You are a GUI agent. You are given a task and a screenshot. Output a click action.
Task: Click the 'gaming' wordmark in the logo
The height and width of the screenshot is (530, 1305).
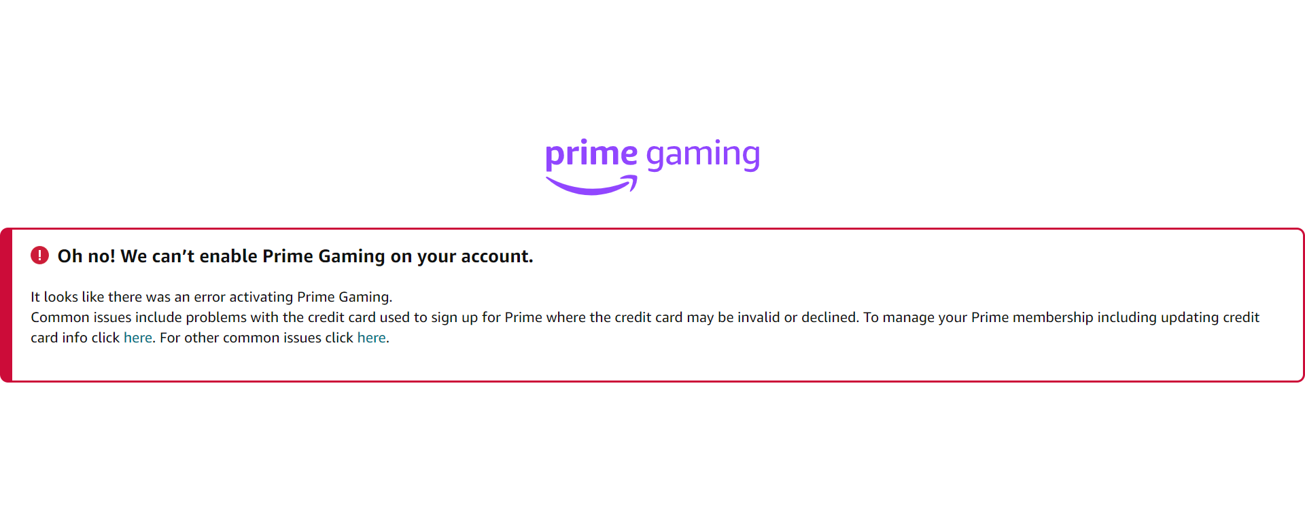pyautogui.click(x=703, y=154)
